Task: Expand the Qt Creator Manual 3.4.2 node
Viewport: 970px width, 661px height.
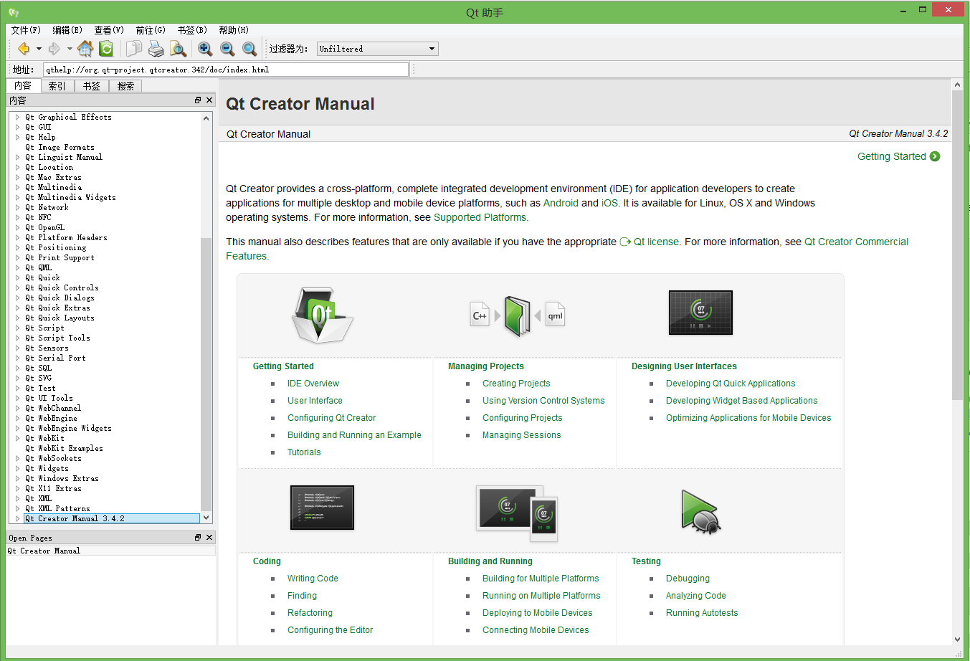Action: coord(18,518)
